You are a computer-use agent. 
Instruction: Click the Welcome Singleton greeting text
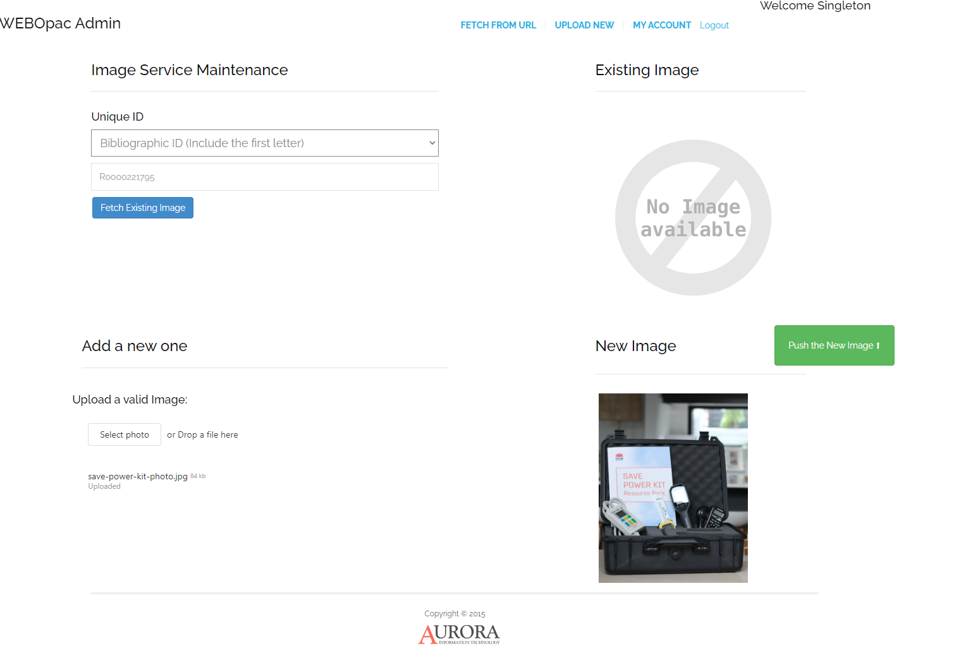click(814, 6)
